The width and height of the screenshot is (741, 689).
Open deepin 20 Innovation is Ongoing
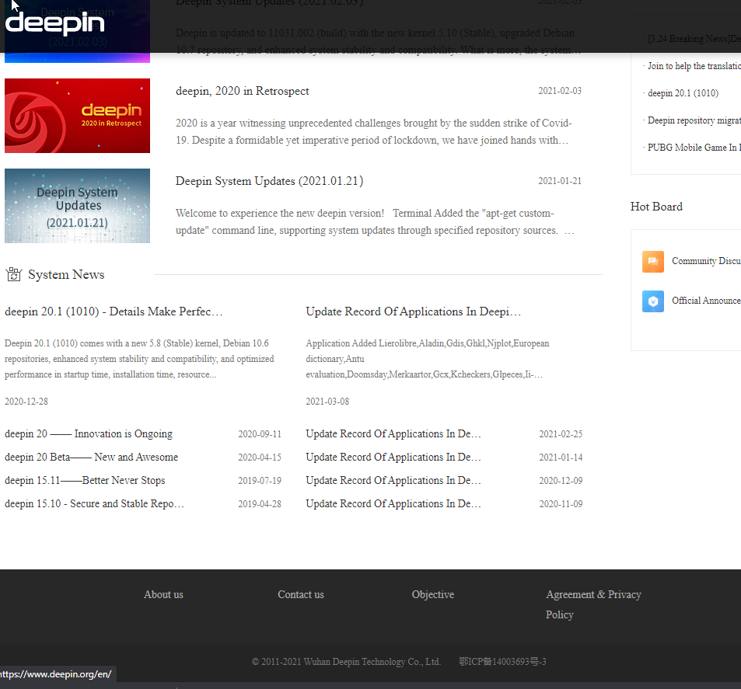coord(89,434)
